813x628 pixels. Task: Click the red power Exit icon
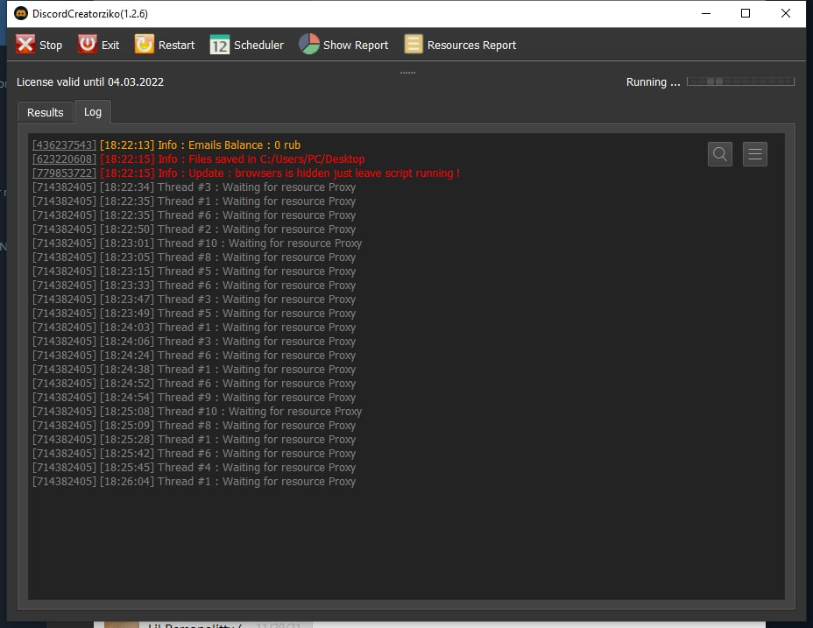tap(87, 44)
